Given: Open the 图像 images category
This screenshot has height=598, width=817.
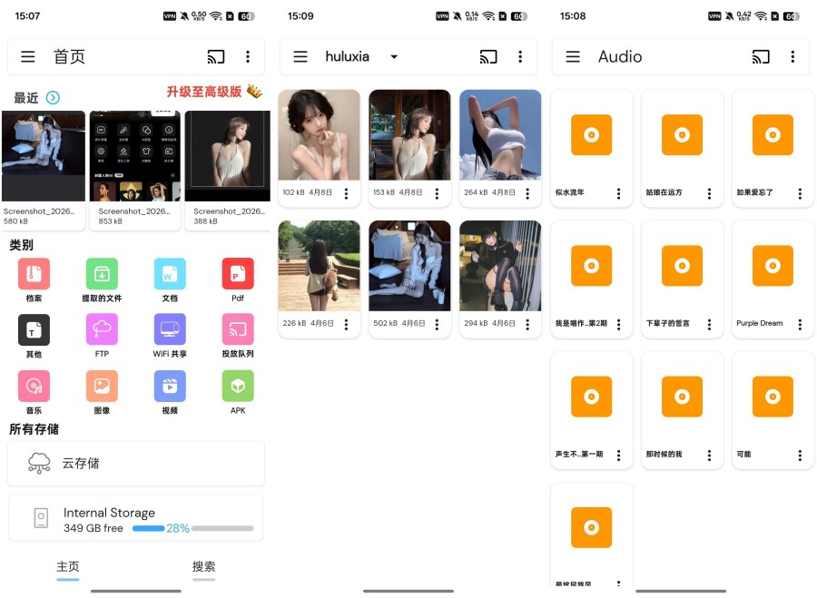Looking at the screenshot, I should 101,387.
